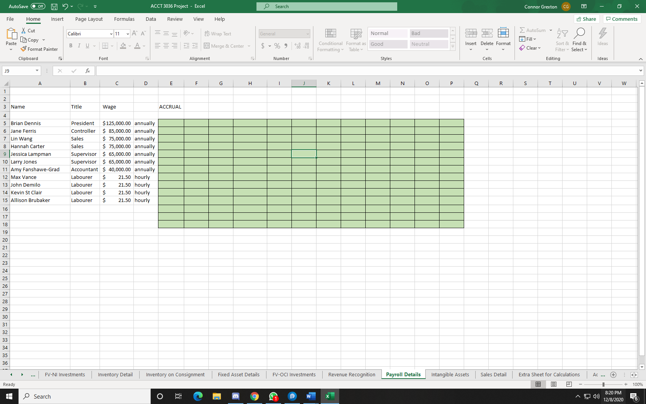646x404 pixels.
Task: Apply bold formatting
Action: 70,45
